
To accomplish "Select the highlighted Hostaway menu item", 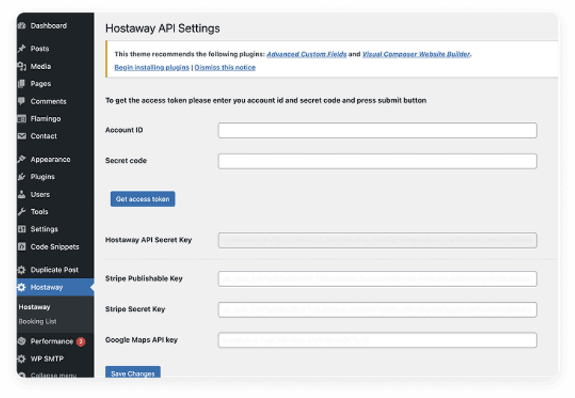I will (x=55, y=287).
